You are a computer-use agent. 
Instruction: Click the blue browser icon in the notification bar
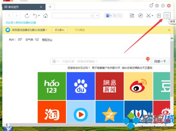tap(8, 30)
